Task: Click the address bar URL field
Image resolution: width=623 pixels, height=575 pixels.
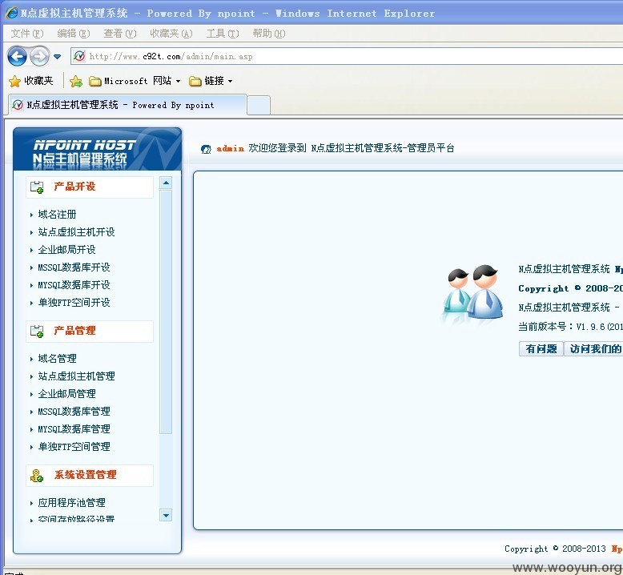Action: point(347,56)
